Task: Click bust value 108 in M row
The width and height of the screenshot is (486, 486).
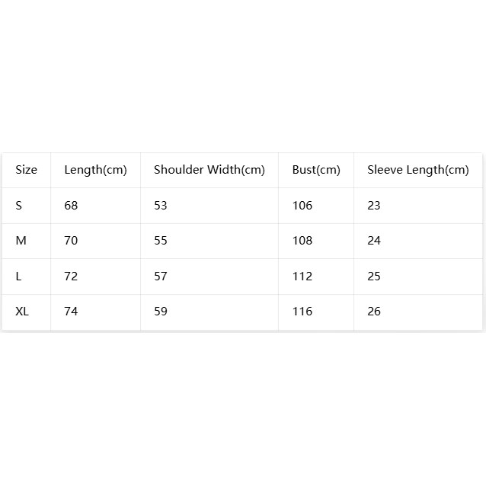Action: 302,240
